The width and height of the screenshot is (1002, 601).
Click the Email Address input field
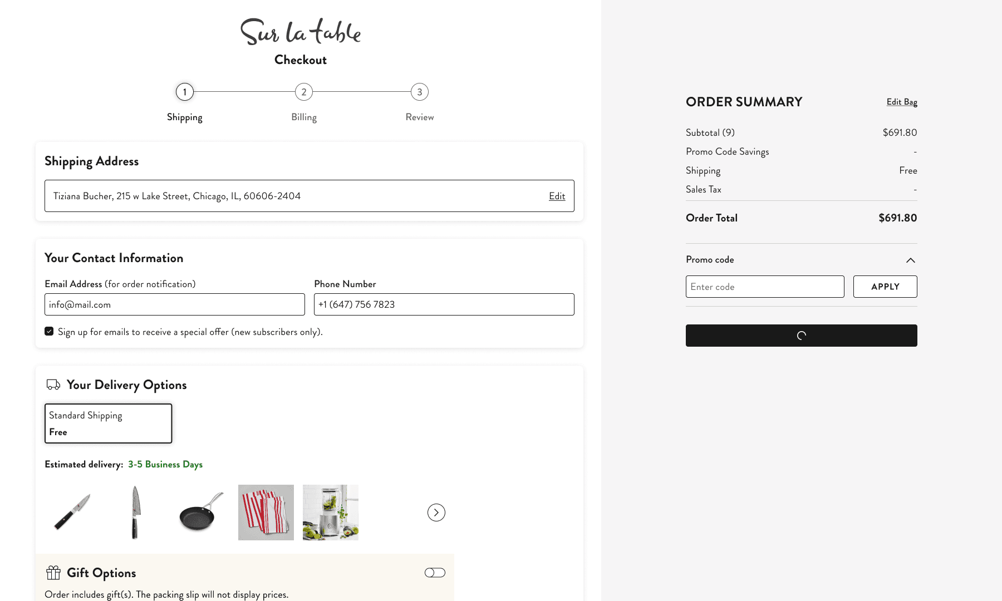pyautogui.click(x=175, y=304)
